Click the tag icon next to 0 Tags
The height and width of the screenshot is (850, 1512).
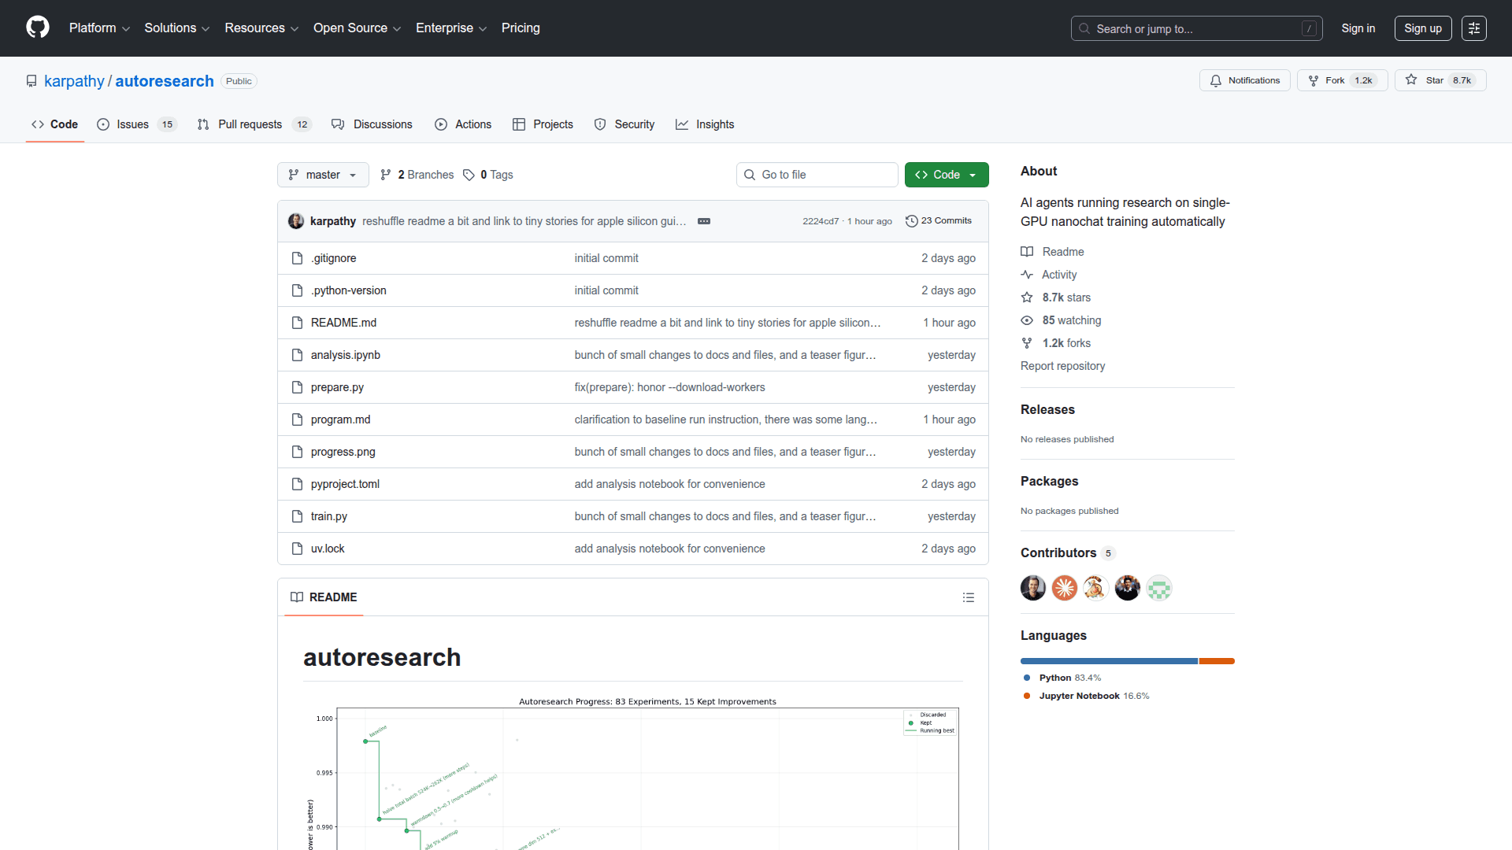tap(469, 175)
